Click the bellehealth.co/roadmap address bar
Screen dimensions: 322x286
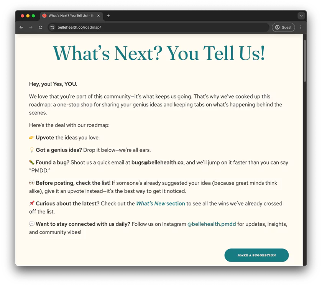[153, 28]
